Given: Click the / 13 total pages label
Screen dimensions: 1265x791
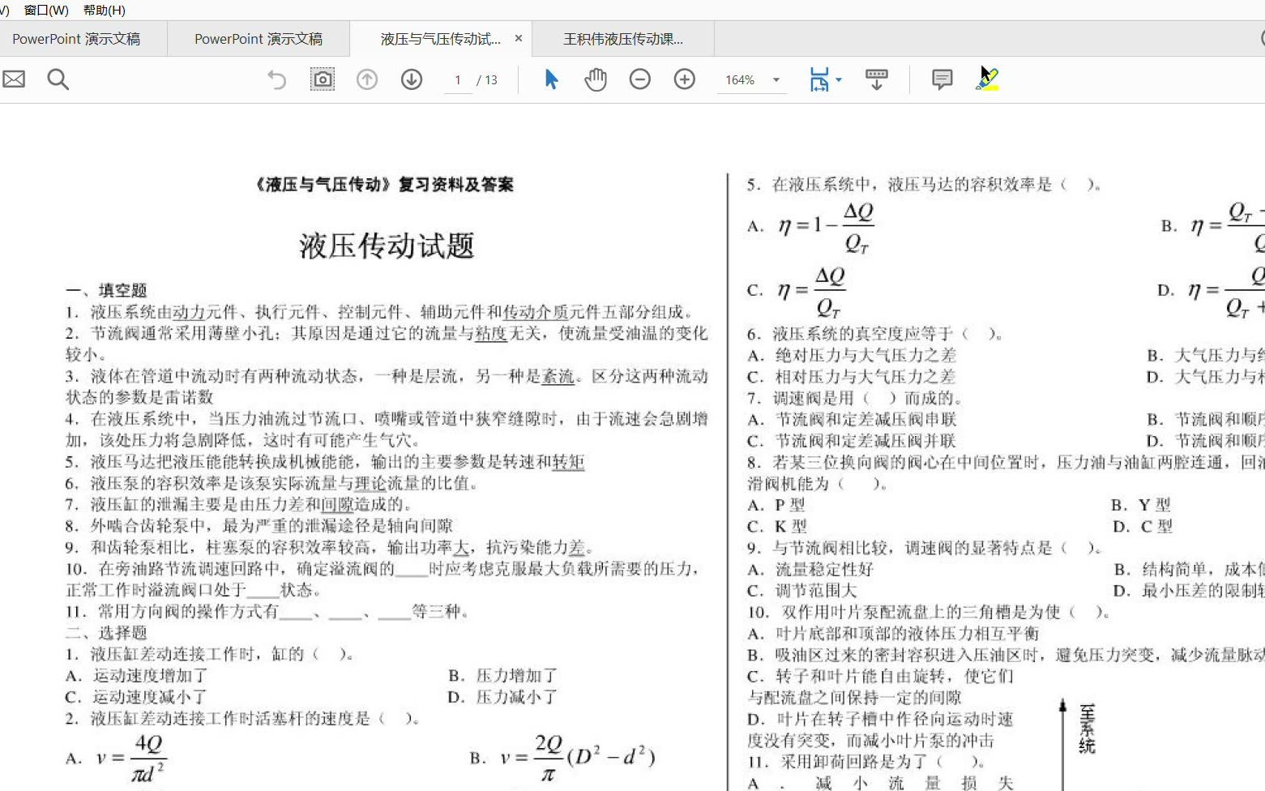Looking at the screenshot, I should click(x=487, y=80).
